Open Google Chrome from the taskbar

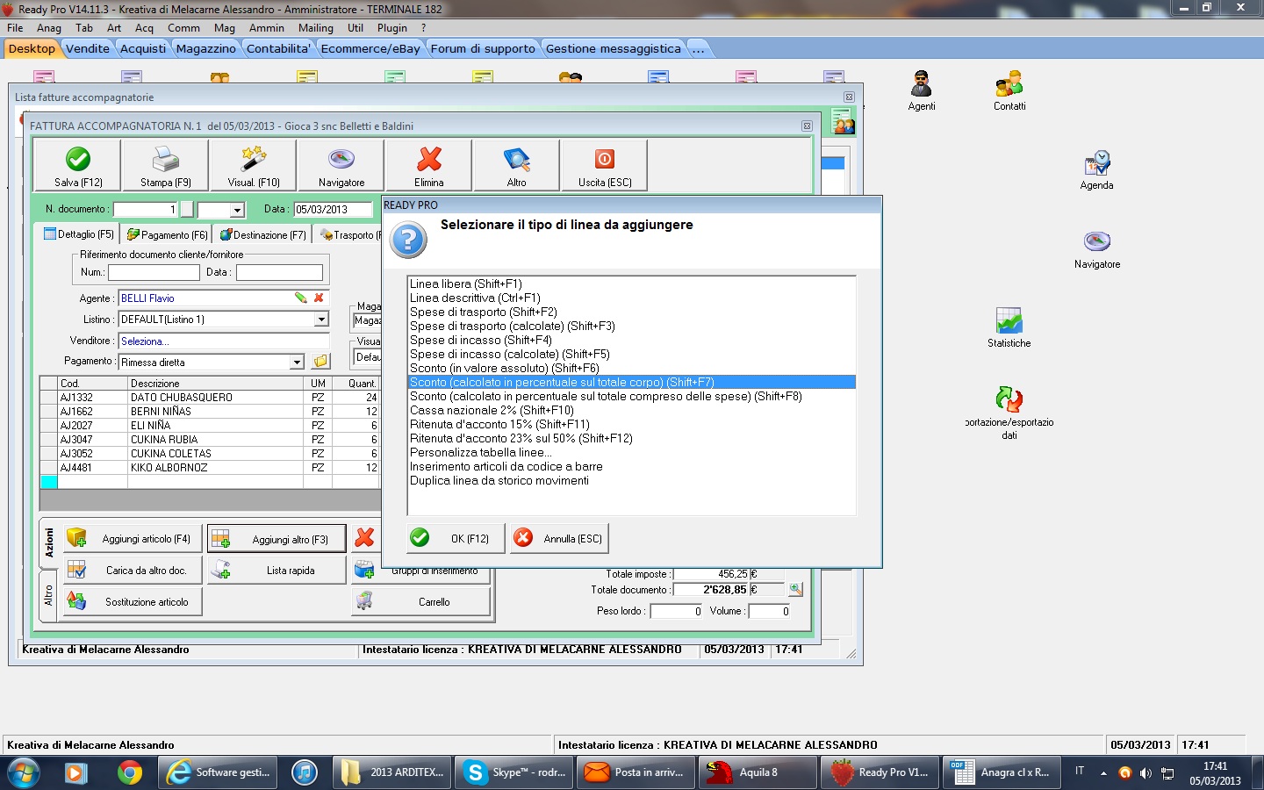click(130, 772)
